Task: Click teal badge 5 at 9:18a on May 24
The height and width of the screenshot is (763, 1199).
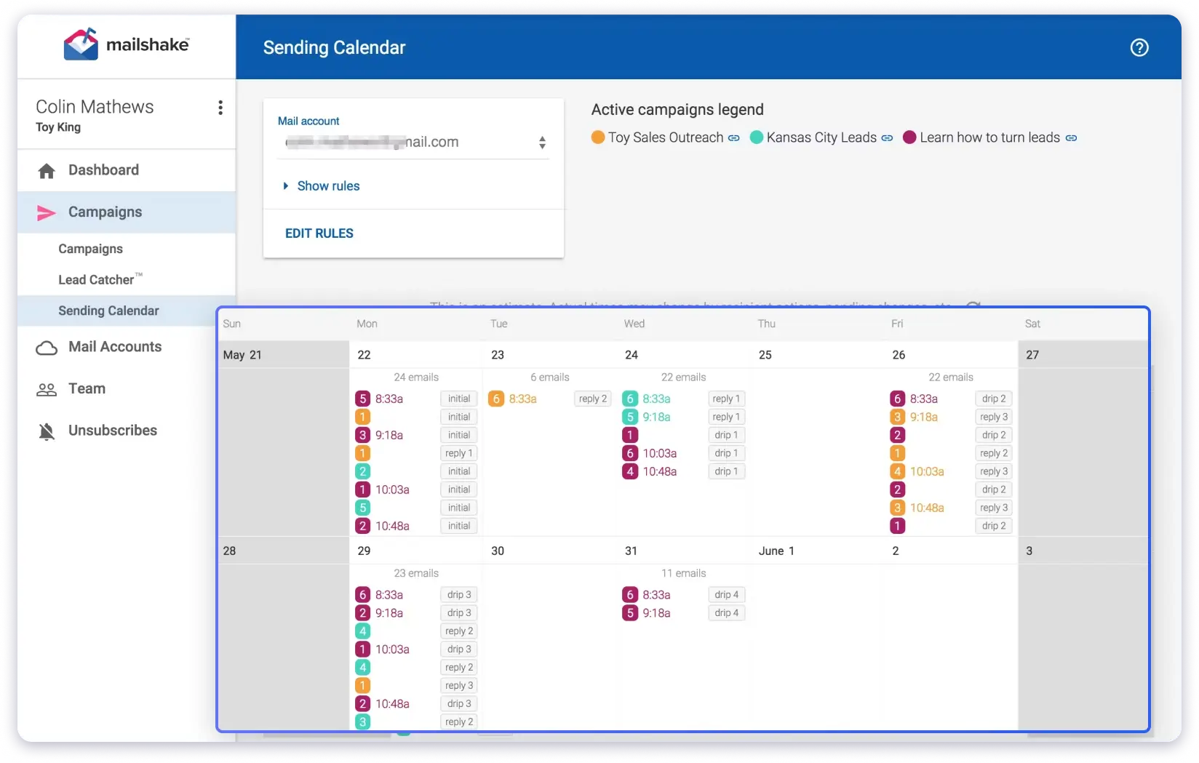Action: coord(630,417)
